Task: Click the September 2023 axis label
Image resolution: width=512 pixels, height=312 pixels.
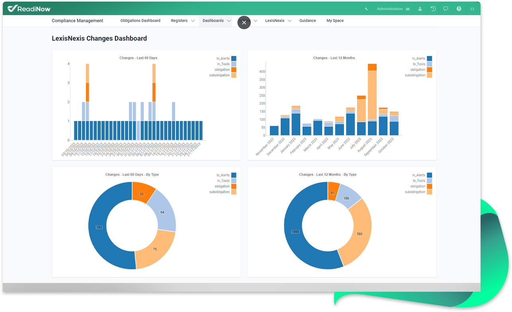Action: [373, 146]
